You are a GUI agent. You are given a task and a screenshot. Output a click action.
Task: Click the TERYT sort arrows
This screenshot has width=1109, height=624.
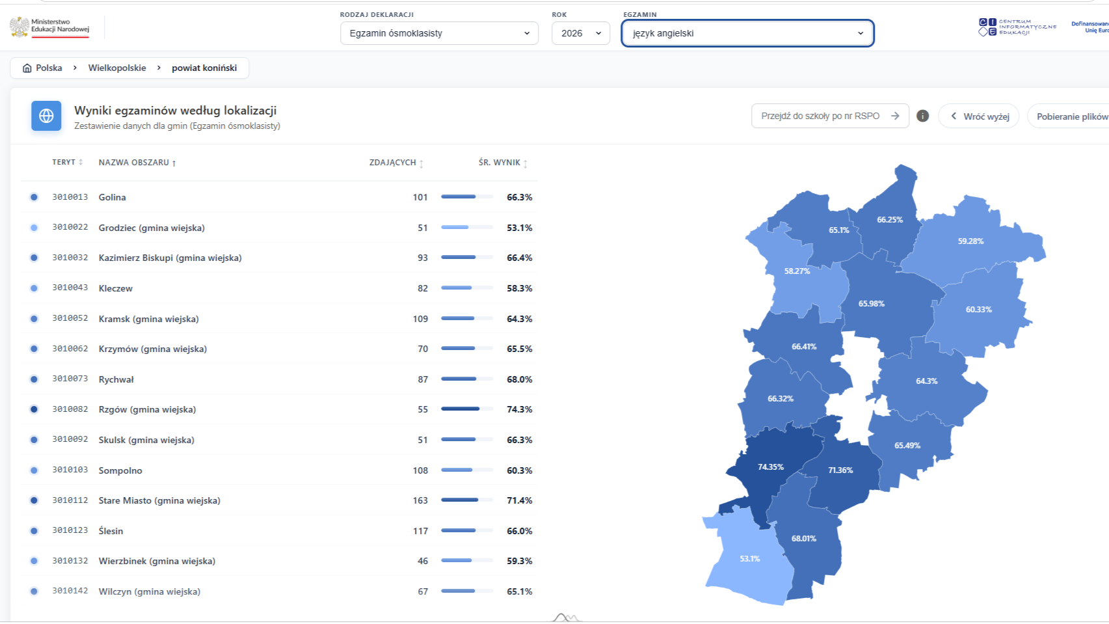click(81, 163)
